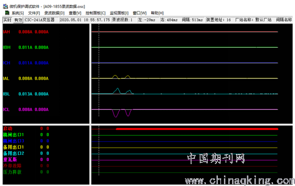Open the 监视面板[I] menu

pyautogui.click(x=119, y=13)
